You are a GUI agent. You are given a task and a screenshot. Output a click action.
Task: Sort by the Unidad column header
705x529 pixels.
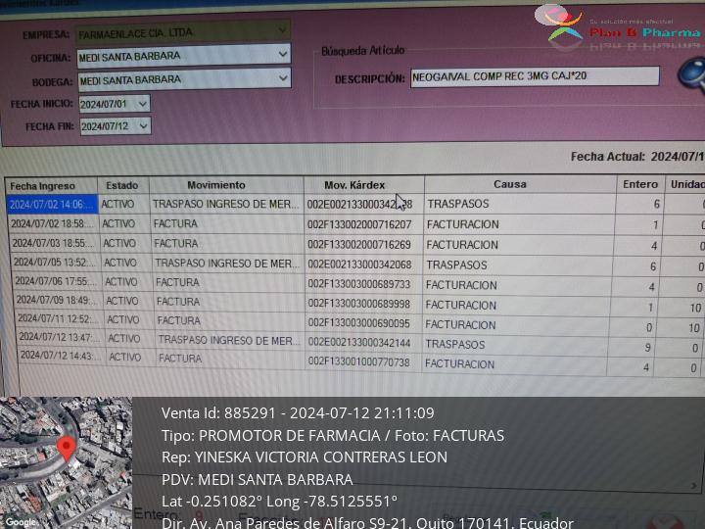point(685,184)
